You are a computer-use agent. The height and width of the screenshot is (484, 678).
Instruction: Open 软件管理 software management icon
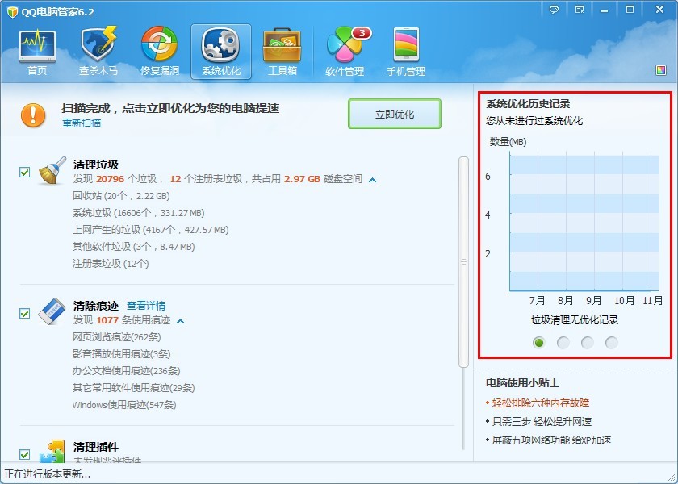click(344, 45)
